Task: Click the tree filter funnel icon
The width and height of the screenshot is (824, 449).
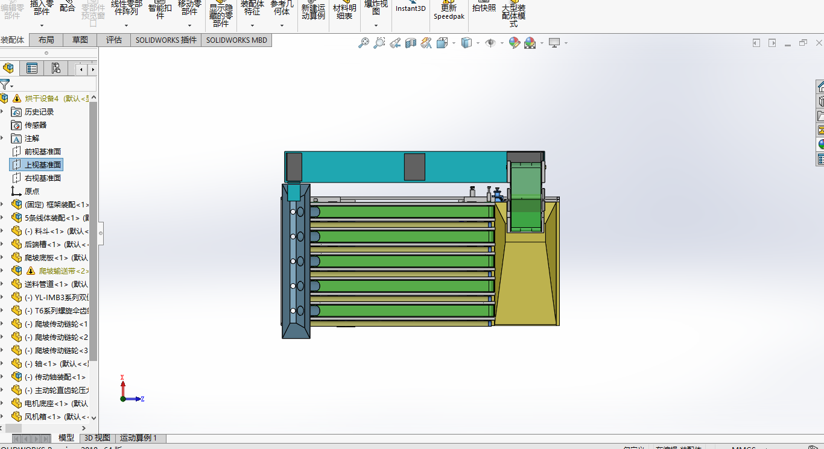Action: click(5, 84)
